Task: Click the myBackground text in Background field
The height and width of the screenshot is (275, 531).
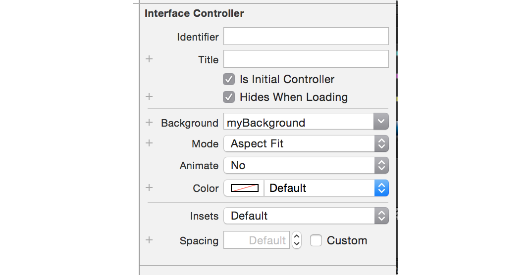Action: (x=266, y=123)
